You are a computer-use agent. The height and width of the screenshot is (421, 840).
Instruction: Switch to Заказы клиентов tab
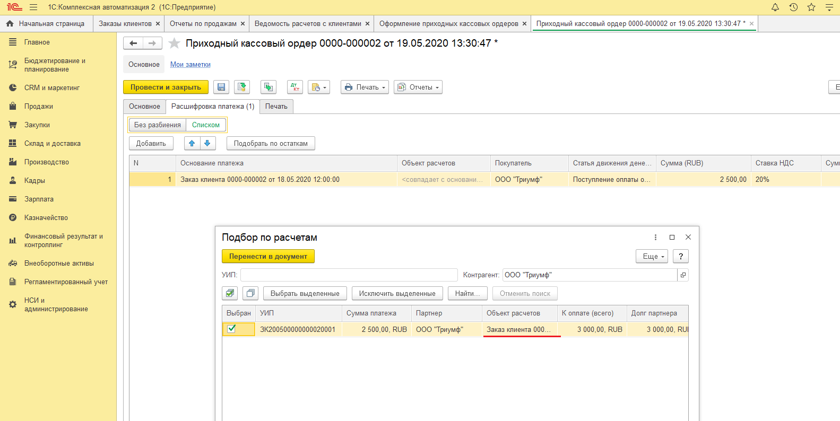(x=125, y=24)
